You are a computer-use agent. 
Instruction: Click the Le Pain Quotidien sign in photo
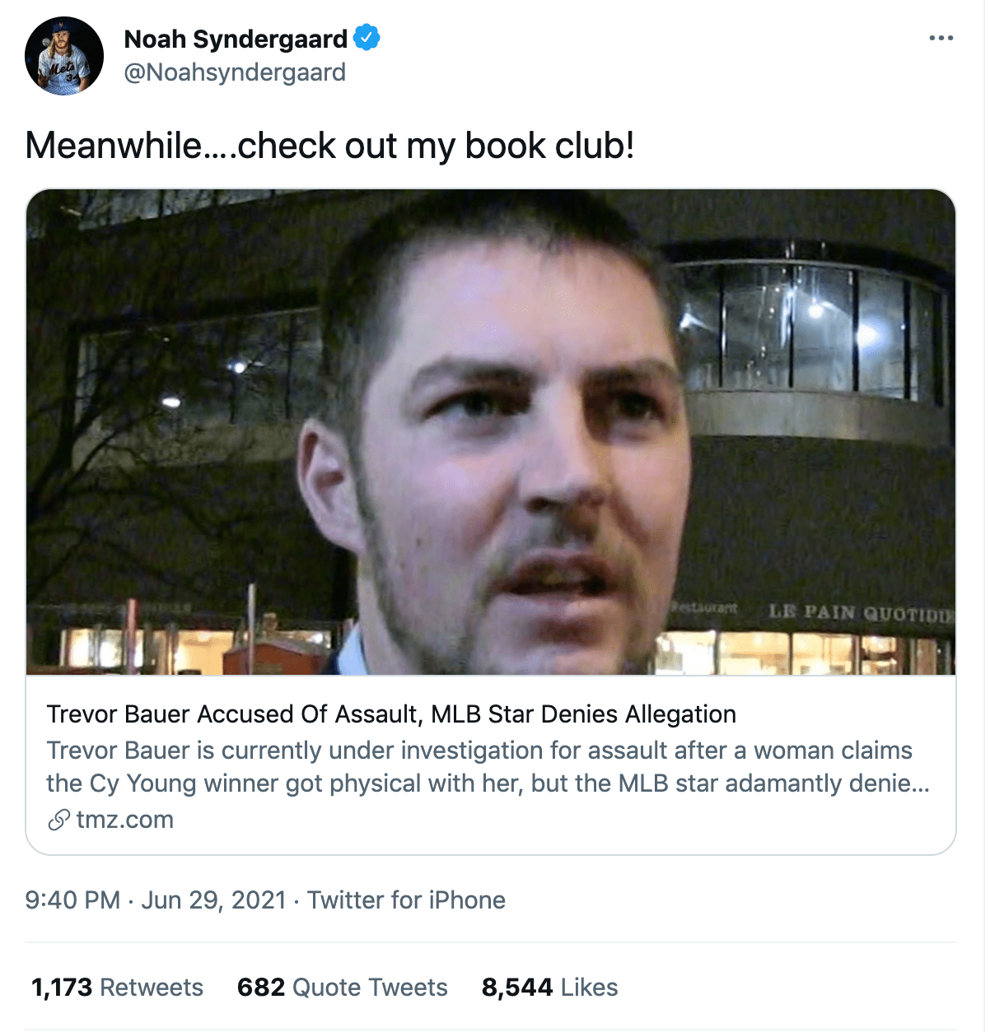point(861,612)
